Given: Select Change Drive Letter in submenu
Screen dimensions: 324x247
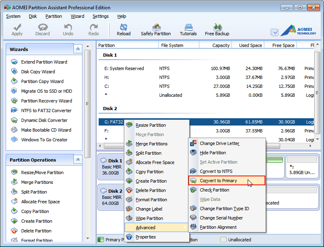Looking at the screenshot, I should pyautogui.click(x=227, y=143).
